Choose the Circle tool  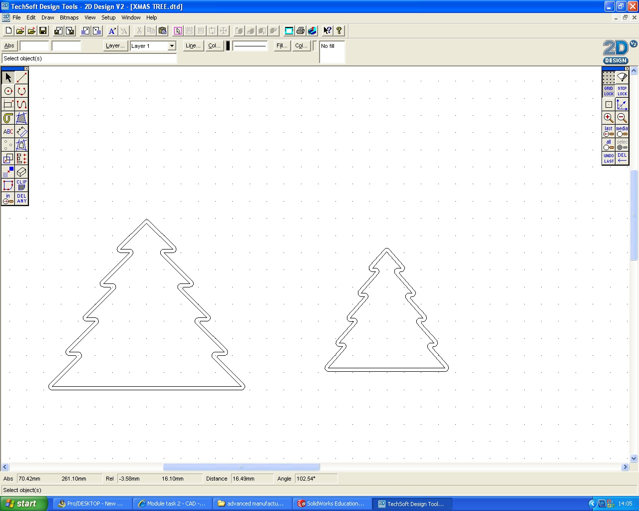pos(8,91)
